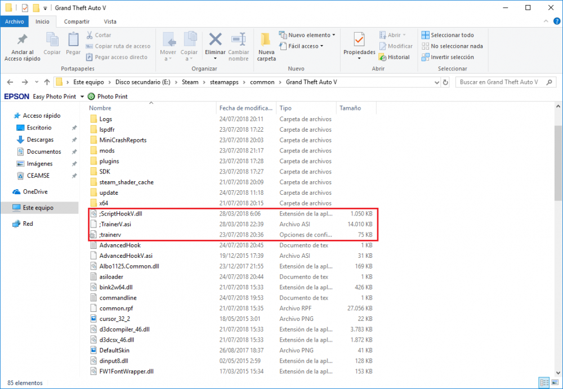Switch to the large icons view

(x=555, y=383)
